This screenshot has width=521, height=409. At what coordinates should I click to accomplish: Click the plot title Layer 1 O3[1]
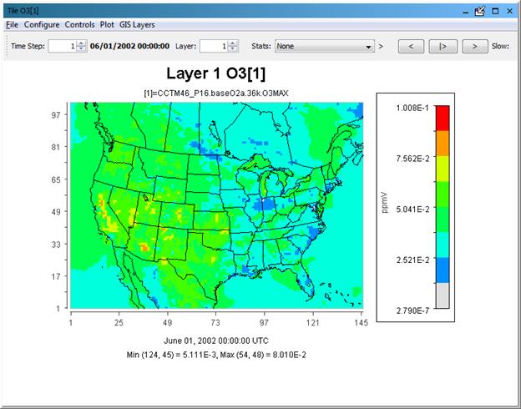click(216, 73)
